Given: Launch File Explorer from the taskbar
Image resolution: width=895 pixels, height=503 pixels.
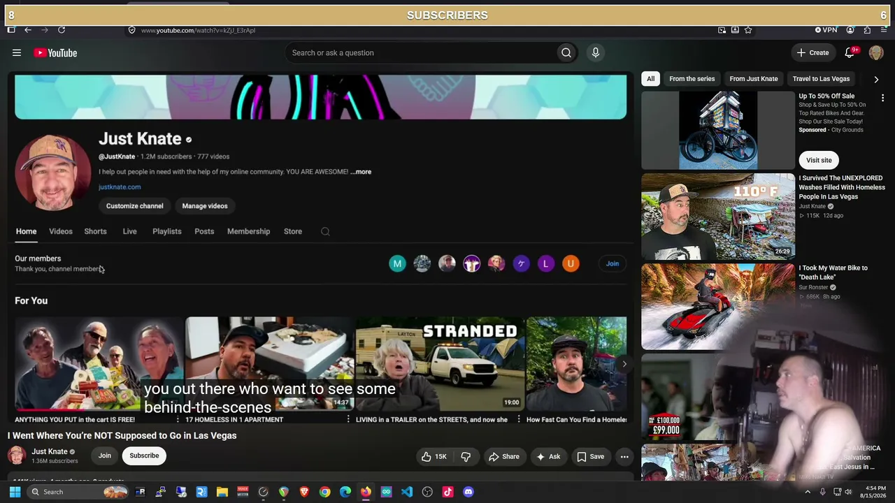Looking at the screenshot, I should [x=222, y=492].
